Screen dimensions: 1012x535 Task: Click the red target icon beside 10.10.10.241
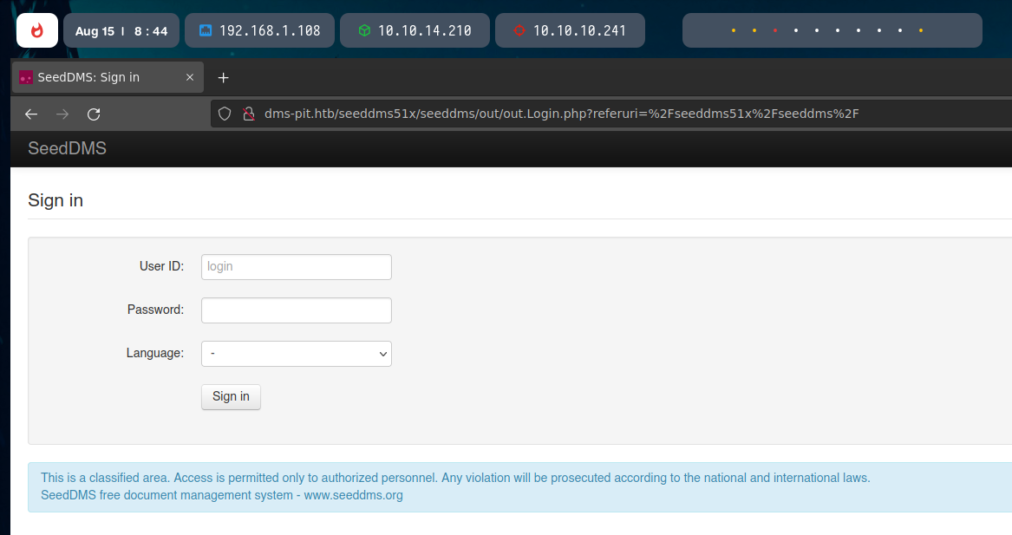(519, 30)
